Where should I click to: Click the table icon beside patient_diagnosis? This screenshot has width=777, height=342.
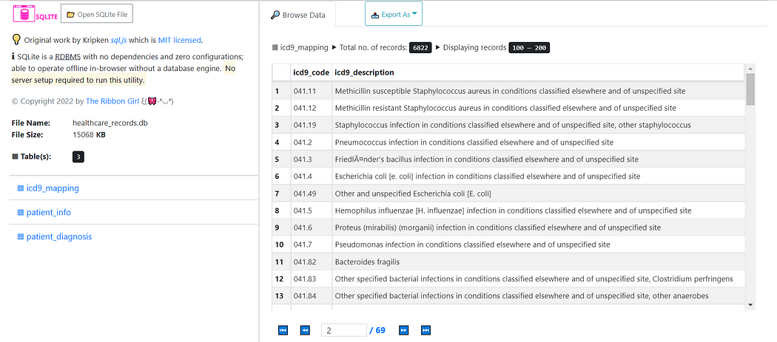pos(20,236)
